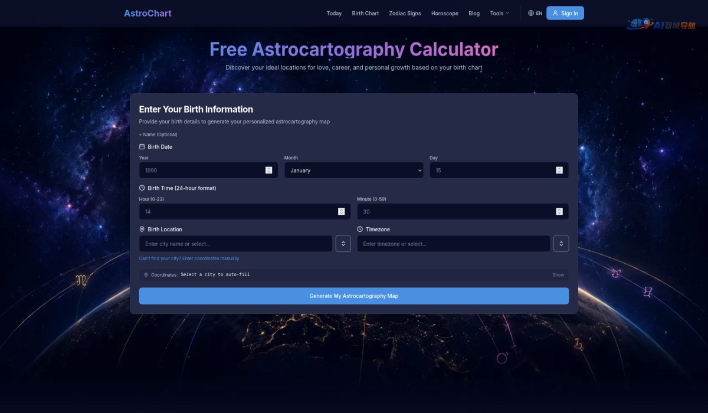Open the Month dropdown showing January
This screenshot has width=708, height=413.
[354, 170]
